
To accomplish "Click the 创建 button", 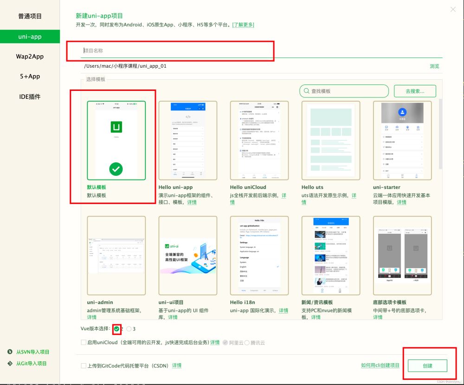I will 427,366.
